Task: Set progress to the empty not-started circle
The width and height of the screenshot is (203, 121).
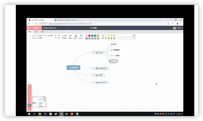Action: pyautogui.click(x=106, y=36)
